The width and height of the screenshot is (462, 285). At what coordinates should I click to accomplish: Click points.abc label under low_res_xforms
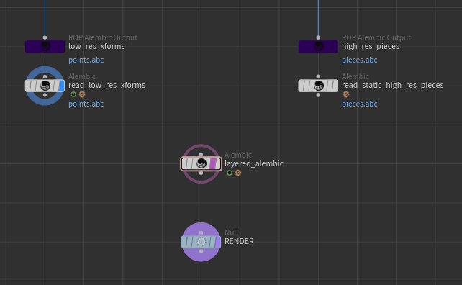point(86,60)
